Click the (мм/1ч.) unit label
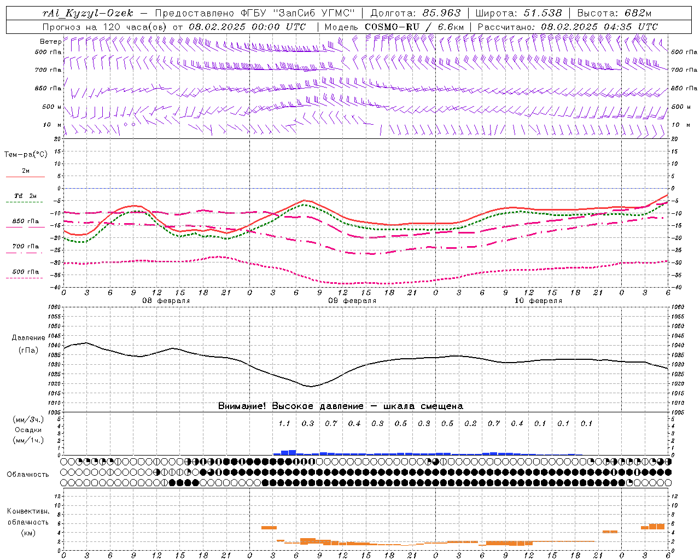This screenshot has height=560, width=700. coord(28,440)
